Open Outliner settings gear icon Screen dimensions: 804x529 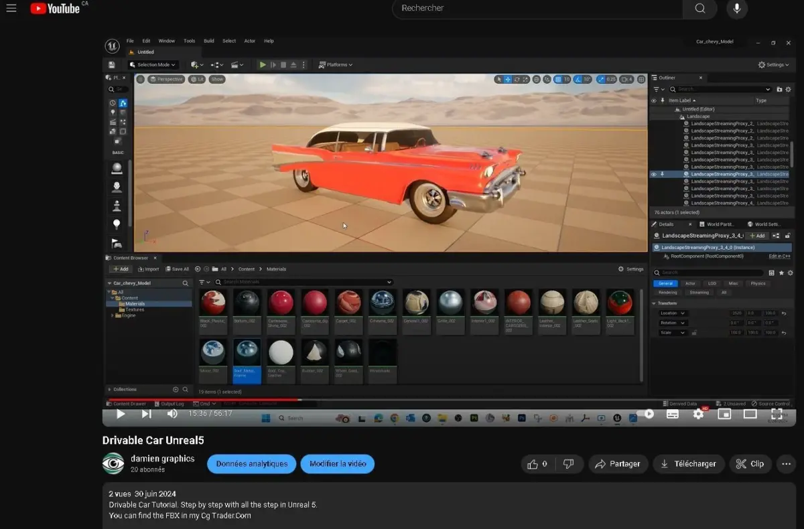789,89
